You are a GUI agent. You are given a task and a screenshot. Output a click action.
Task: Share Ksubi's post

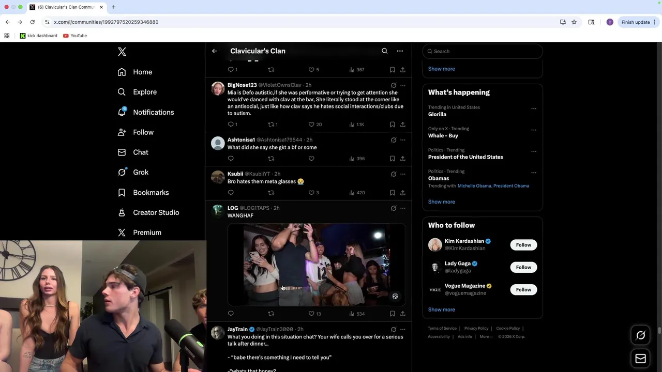(x=403, y=193)
